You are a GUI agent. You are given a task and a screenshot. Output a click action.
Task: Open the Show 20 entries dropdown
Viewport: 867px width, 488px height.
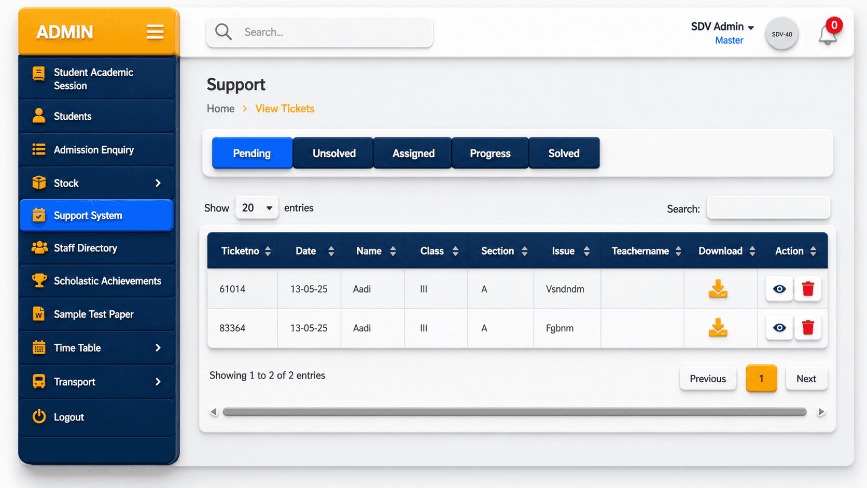[x=257, y=207]
